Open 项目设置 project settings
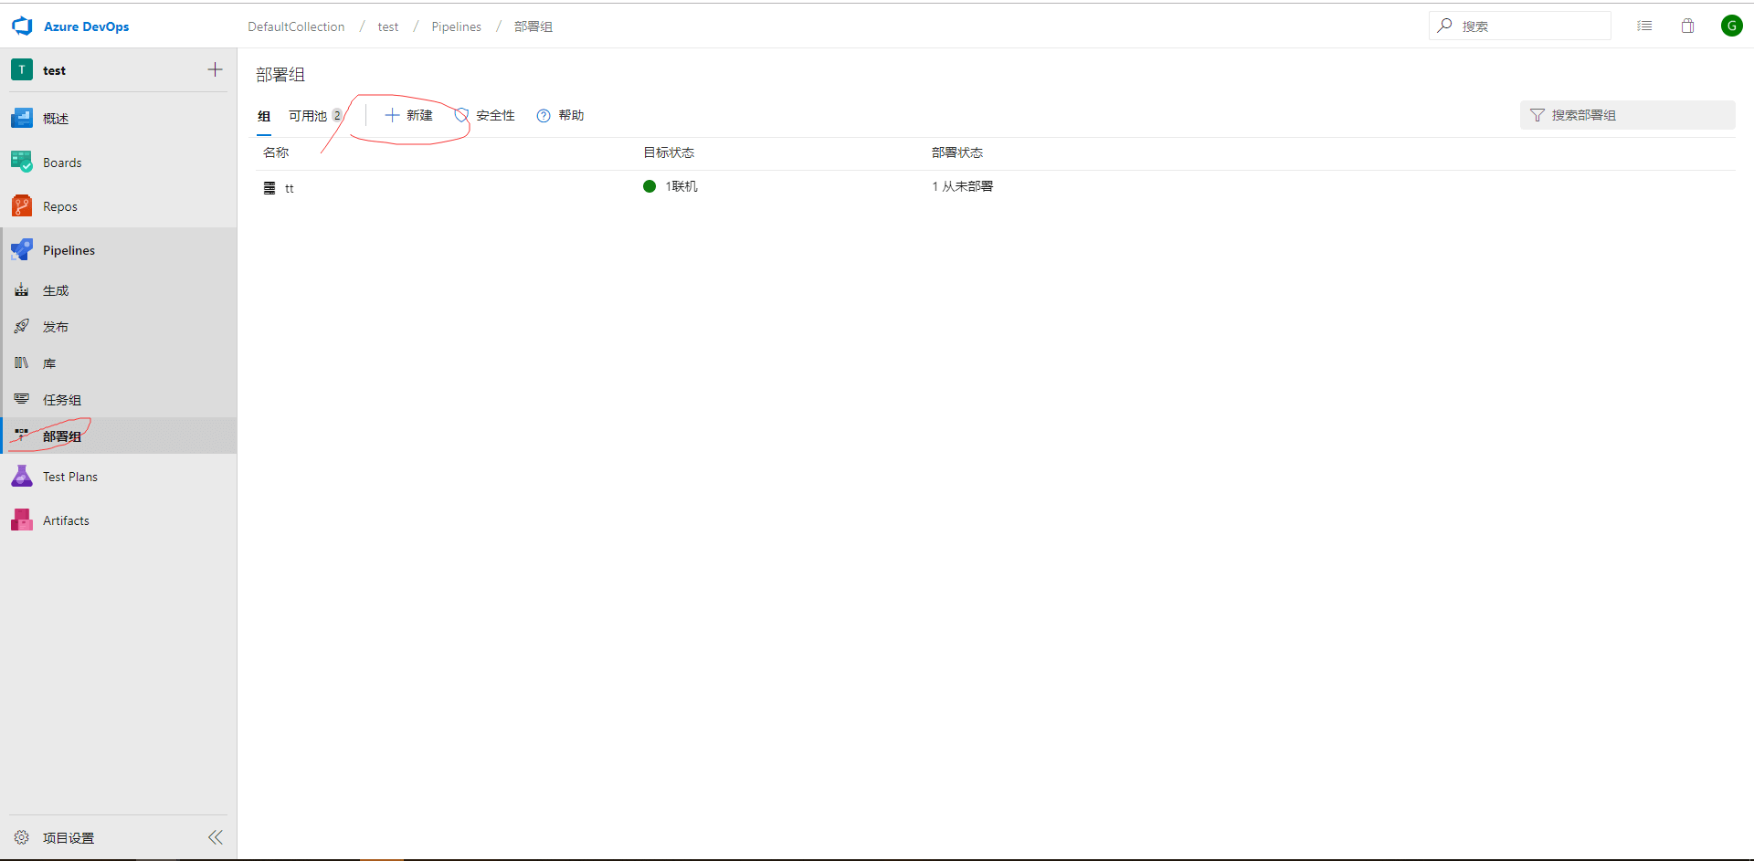Image resolution: width=1754 pixels, height=861 pixels. coord(68,837)
